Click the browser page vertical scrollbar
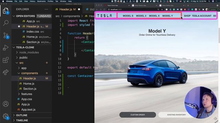 (219, 36)
